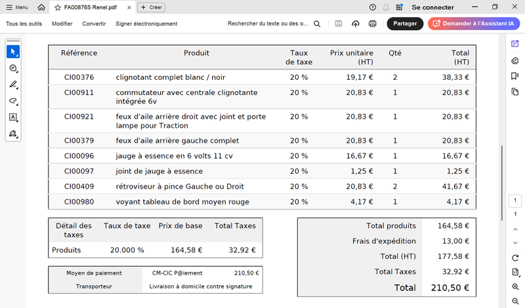Open Signer électroniquement tab

click(146, 24)
